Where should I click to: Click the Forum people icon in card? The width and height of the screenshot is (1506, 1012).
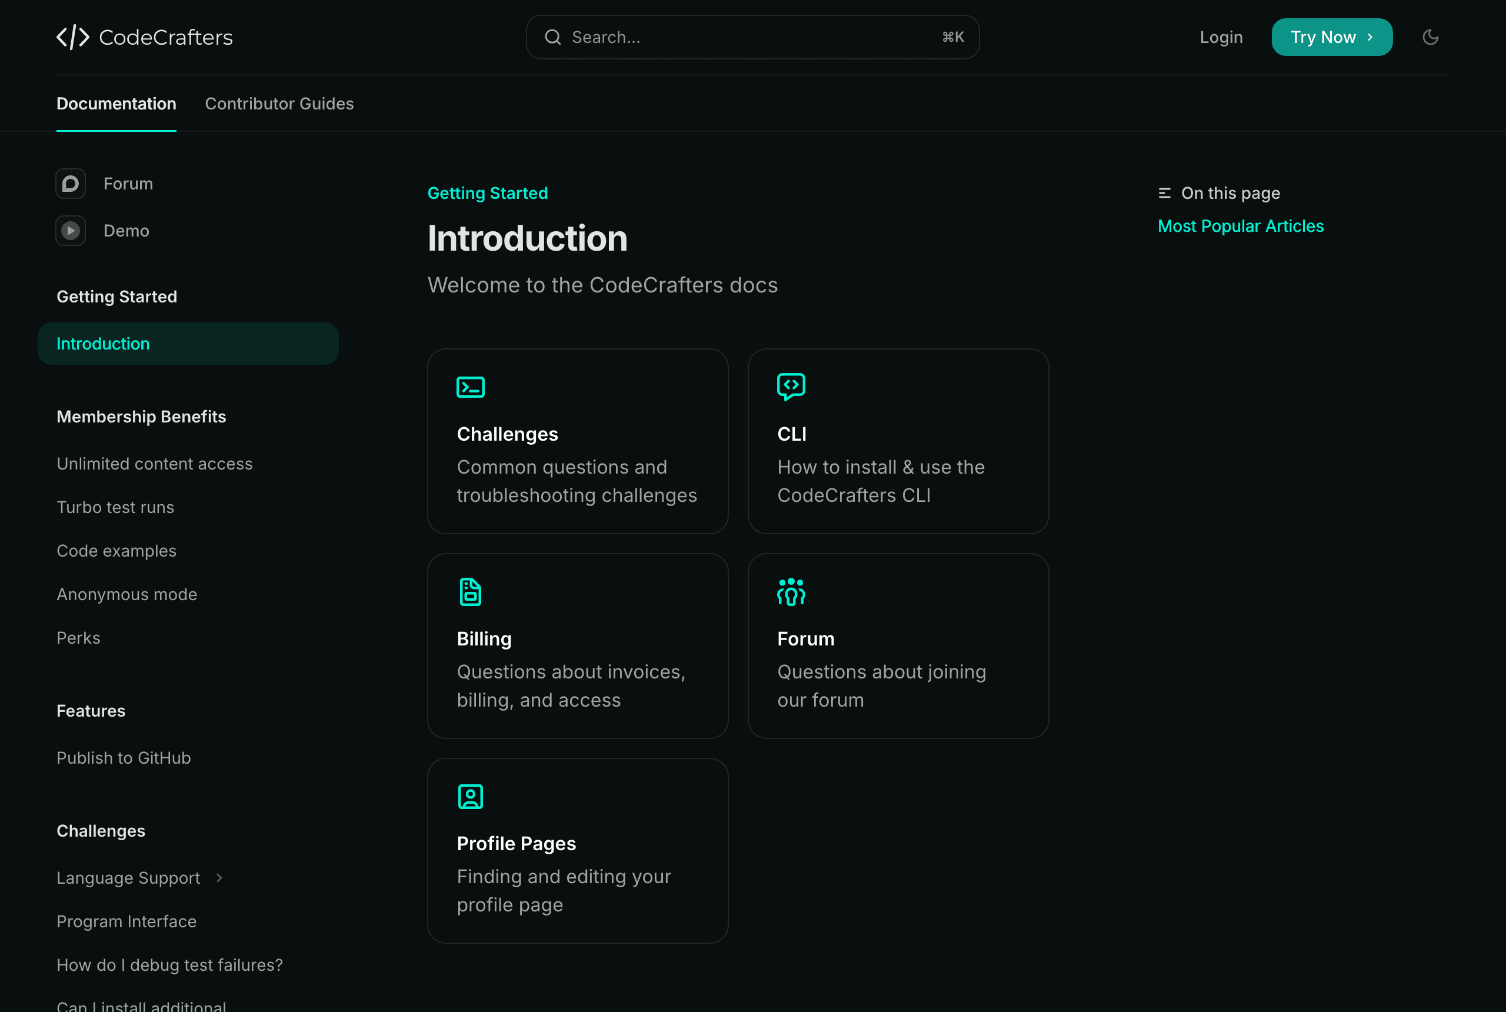(x=791, y=592)
